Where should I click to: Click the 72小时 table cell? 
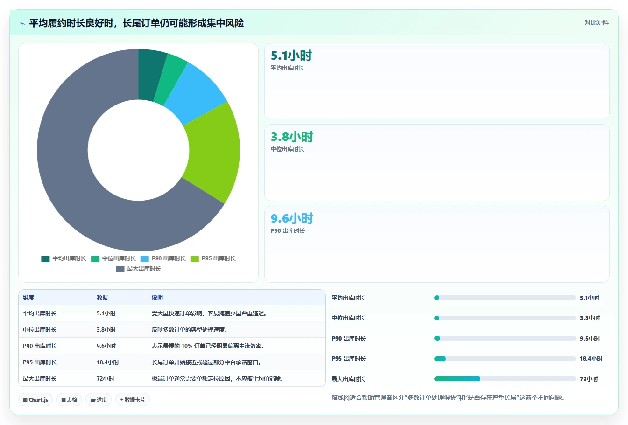pyautogui.click(x=106, y=379)
